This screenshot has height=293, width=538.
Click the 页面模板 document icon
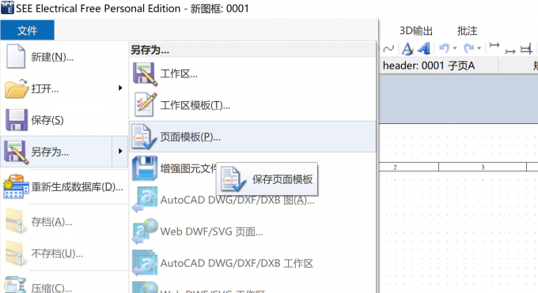coord(145,137)
